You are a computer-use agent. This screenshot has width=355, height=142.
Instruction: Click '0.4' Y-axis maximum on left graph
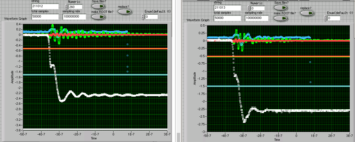[19, 24]
